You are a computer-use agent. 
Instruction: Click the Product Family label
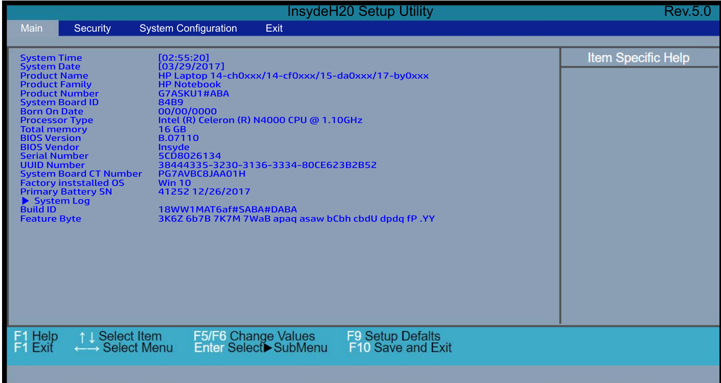pyautogui.click(x=56, y=84)
